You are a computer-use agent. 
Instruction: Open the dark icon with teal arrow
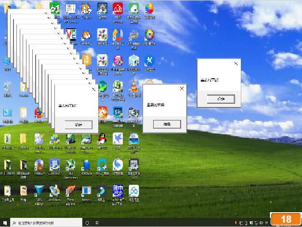[x=102, y=191]
